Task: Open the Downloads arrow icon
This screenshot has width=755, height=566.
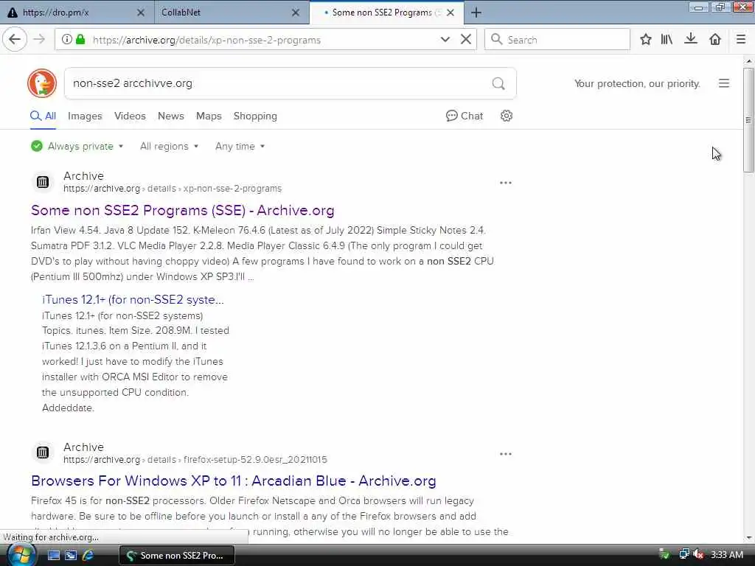Action: [690, 40]
